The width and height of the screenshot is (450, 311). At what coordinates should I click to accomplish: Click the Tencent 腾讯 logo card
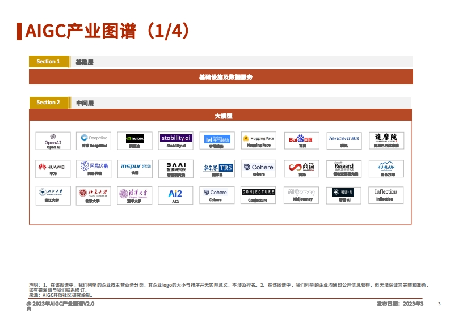[x=344, y=140]
